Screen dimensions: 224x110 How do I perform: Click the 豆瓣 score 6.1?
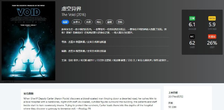pos(192,25)
